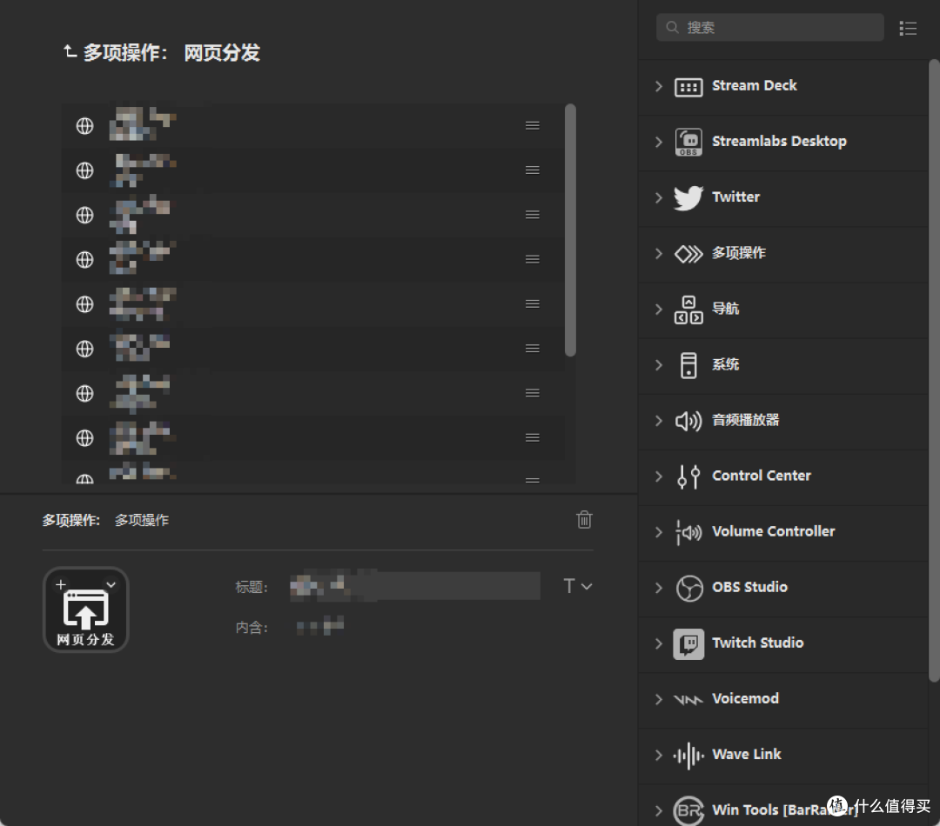Expand the Twitter category chevron

659,197
